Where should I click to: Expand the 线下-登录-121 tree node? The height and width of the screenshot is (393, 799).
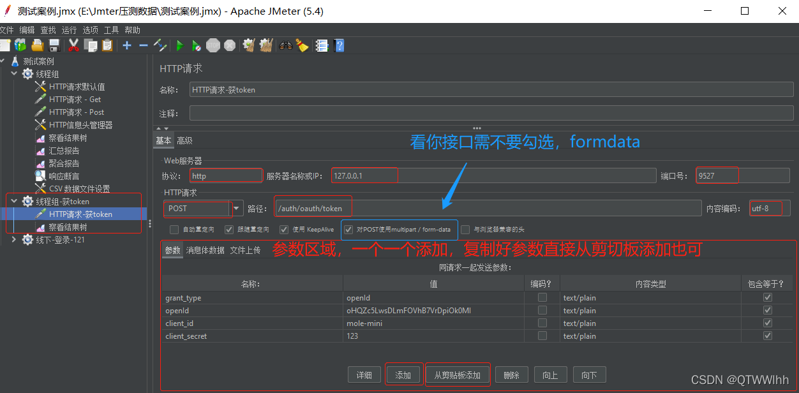(14, 240)
